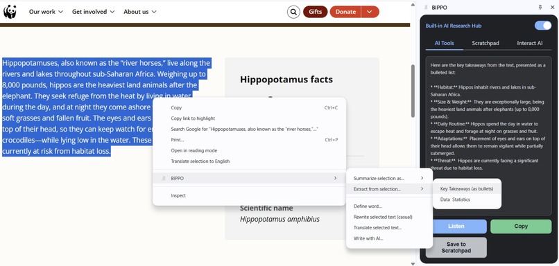Click the Scientific name label

pyautogui.click(x=266, y=208)
